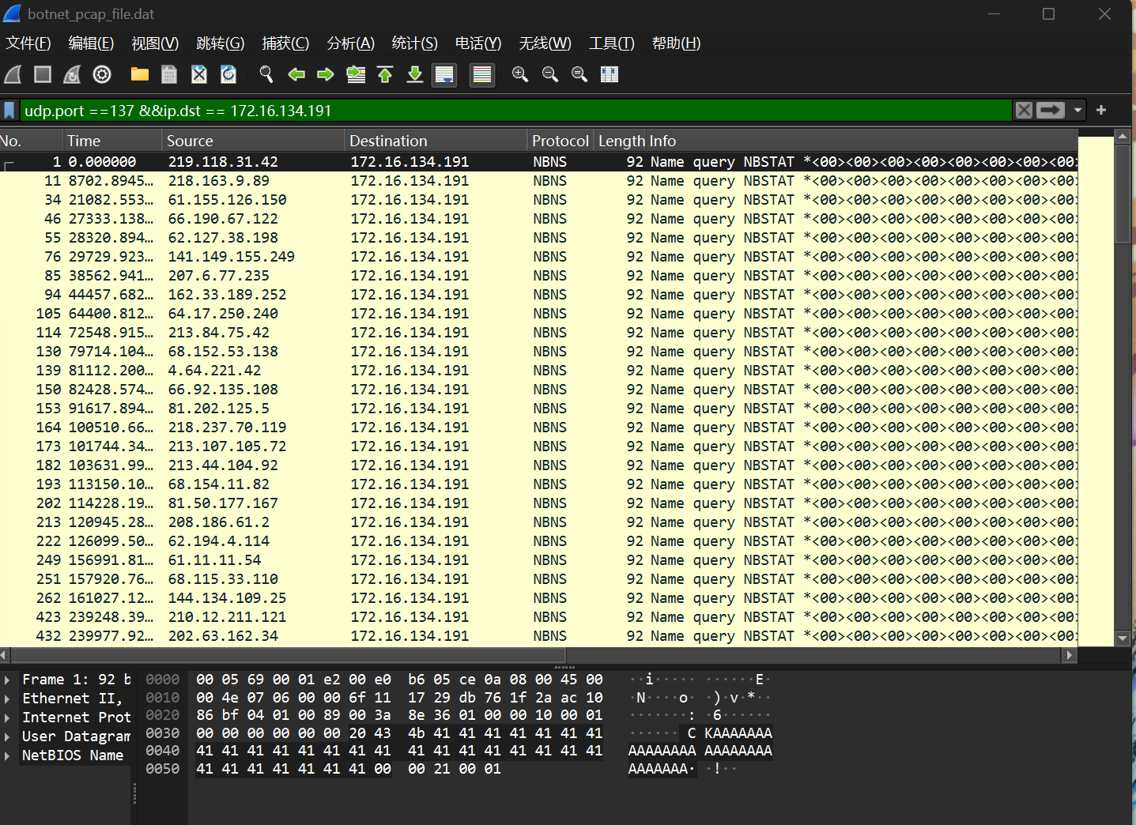This screenshot has width=1136, height=825.
Task: Add a display filter button with plus
Action: pos(1101,111)
